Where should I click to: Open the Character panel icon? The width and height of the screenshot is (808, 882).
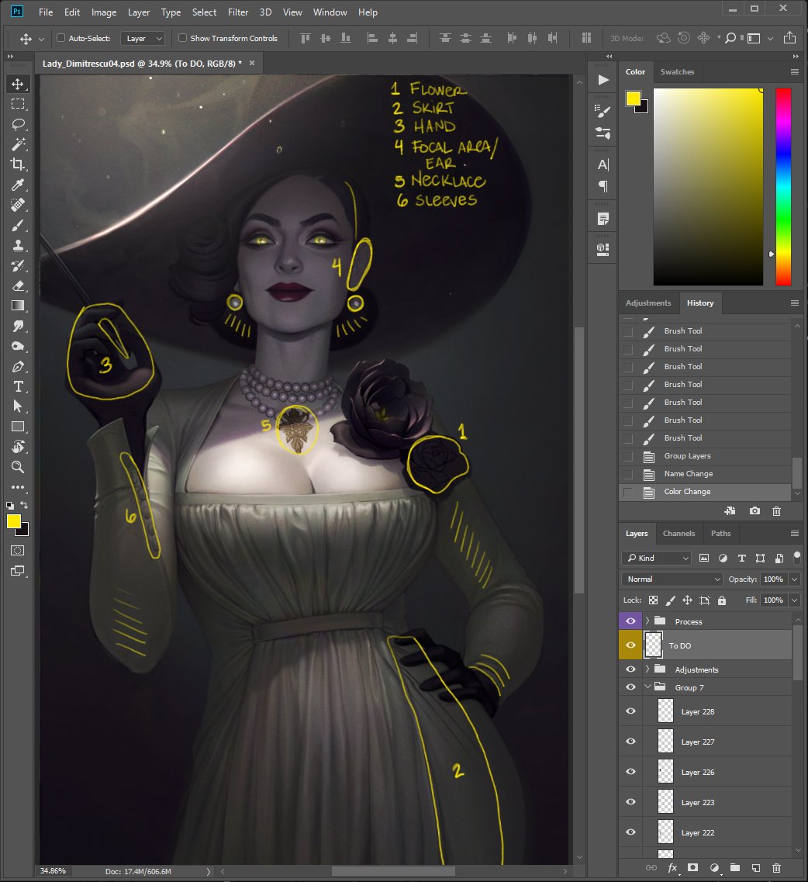tap(603, 164)
